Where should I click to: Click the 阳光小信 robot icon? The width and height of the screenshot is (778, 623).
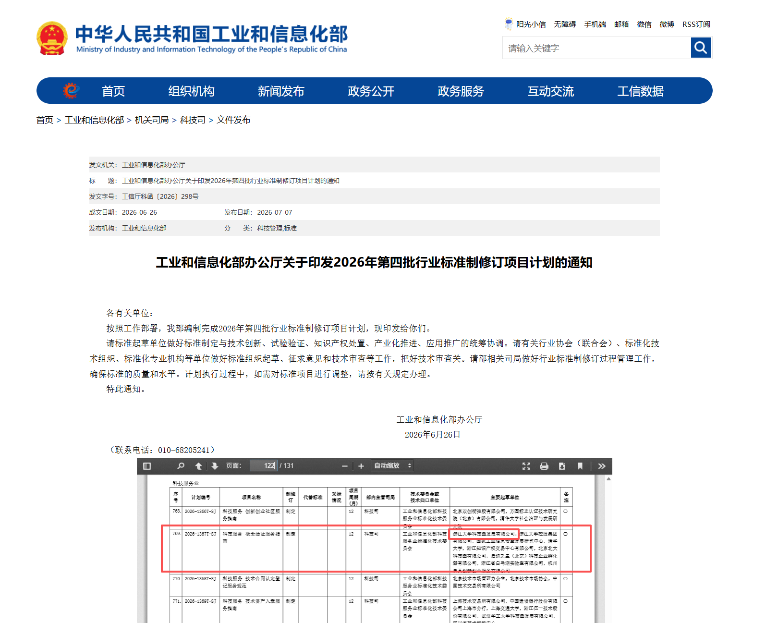pos(509,24)
